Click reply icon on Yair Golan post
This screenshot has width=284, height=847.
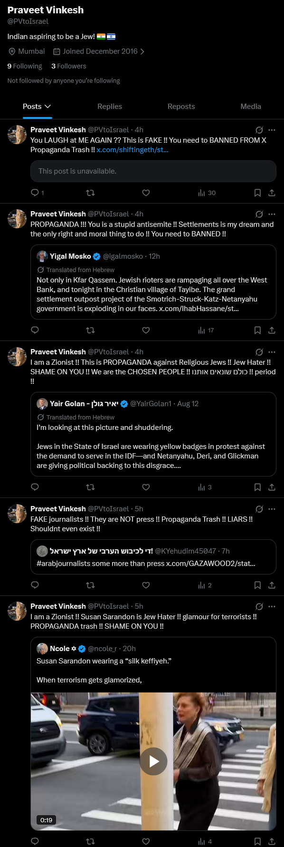coord(35,487)
